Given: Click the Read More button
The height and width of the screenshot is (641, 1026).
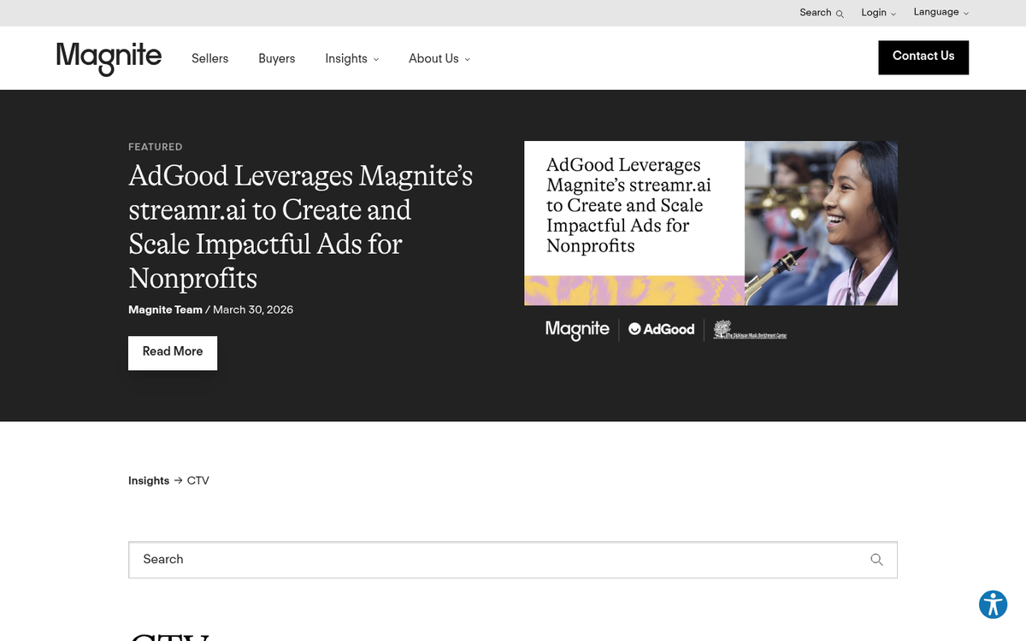Looking at the screenshot, I should [x=172, y=352].
